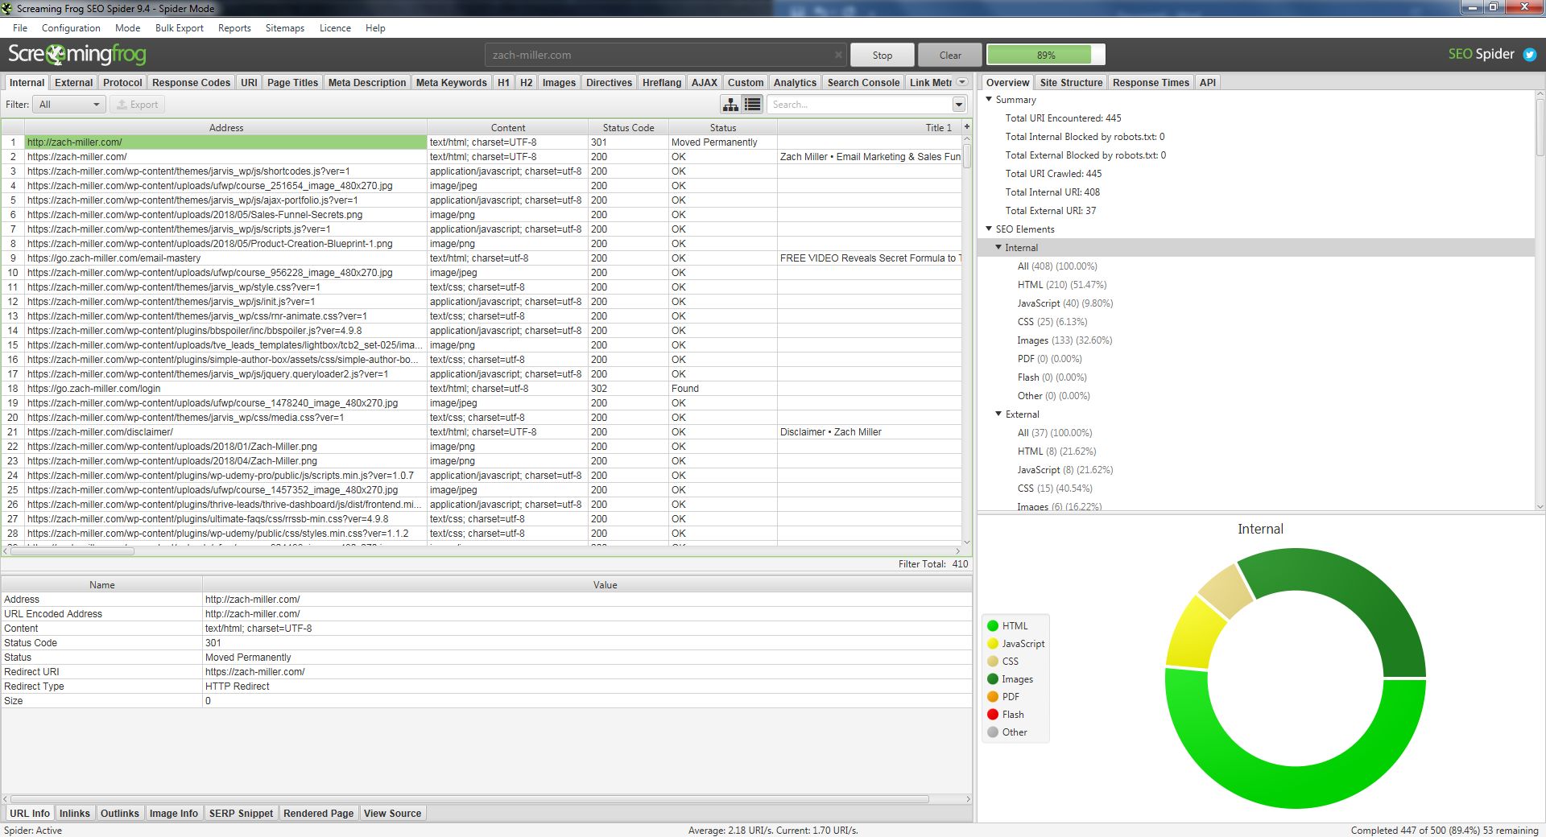Open the Filter dropdown set to All
The height and width of the screenshot is (837, 1546).
point(69,105)
